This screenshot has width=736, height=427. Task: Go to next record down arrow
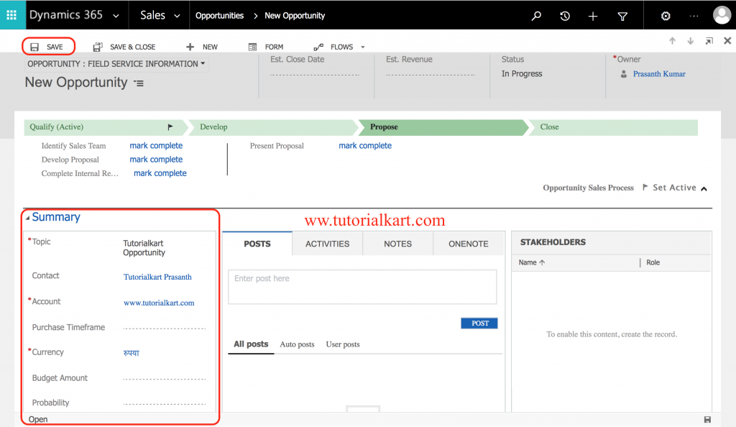(691, 41)
